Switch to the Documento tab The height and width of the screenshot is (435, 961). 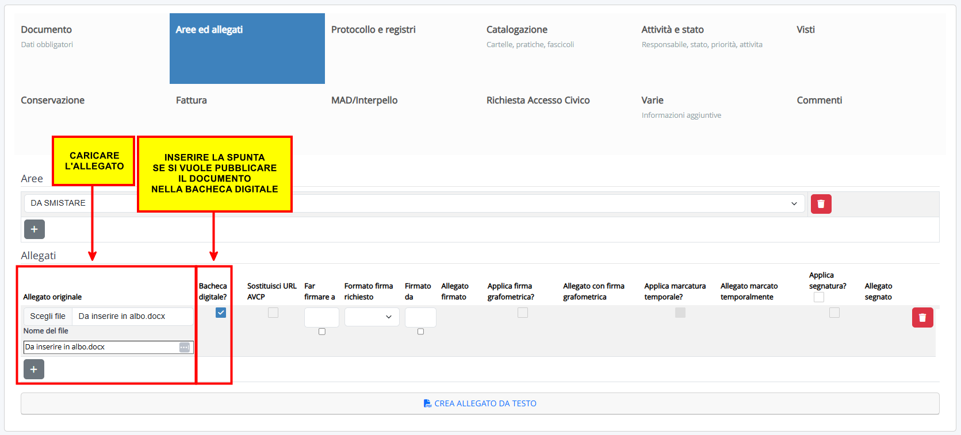coord(47,30)
